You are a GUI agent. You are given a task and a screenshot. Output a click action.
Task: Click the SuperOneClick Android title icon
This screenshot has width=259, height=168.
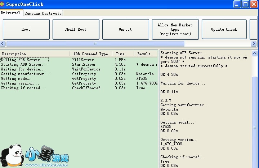click(x=3, y=4)
